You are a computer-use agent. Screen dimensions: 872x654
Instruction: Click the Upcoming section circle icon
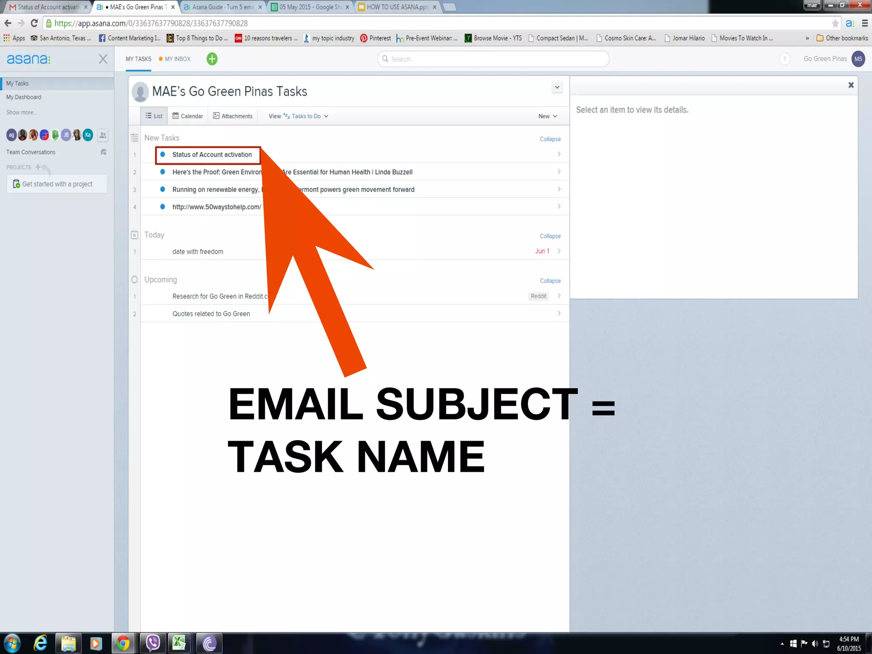point(135,280)
